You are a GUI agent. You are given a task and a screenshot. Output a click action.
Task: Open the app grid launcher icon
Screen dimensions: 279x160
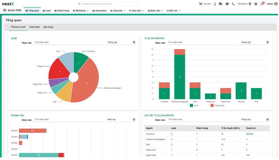click(5, 10)
